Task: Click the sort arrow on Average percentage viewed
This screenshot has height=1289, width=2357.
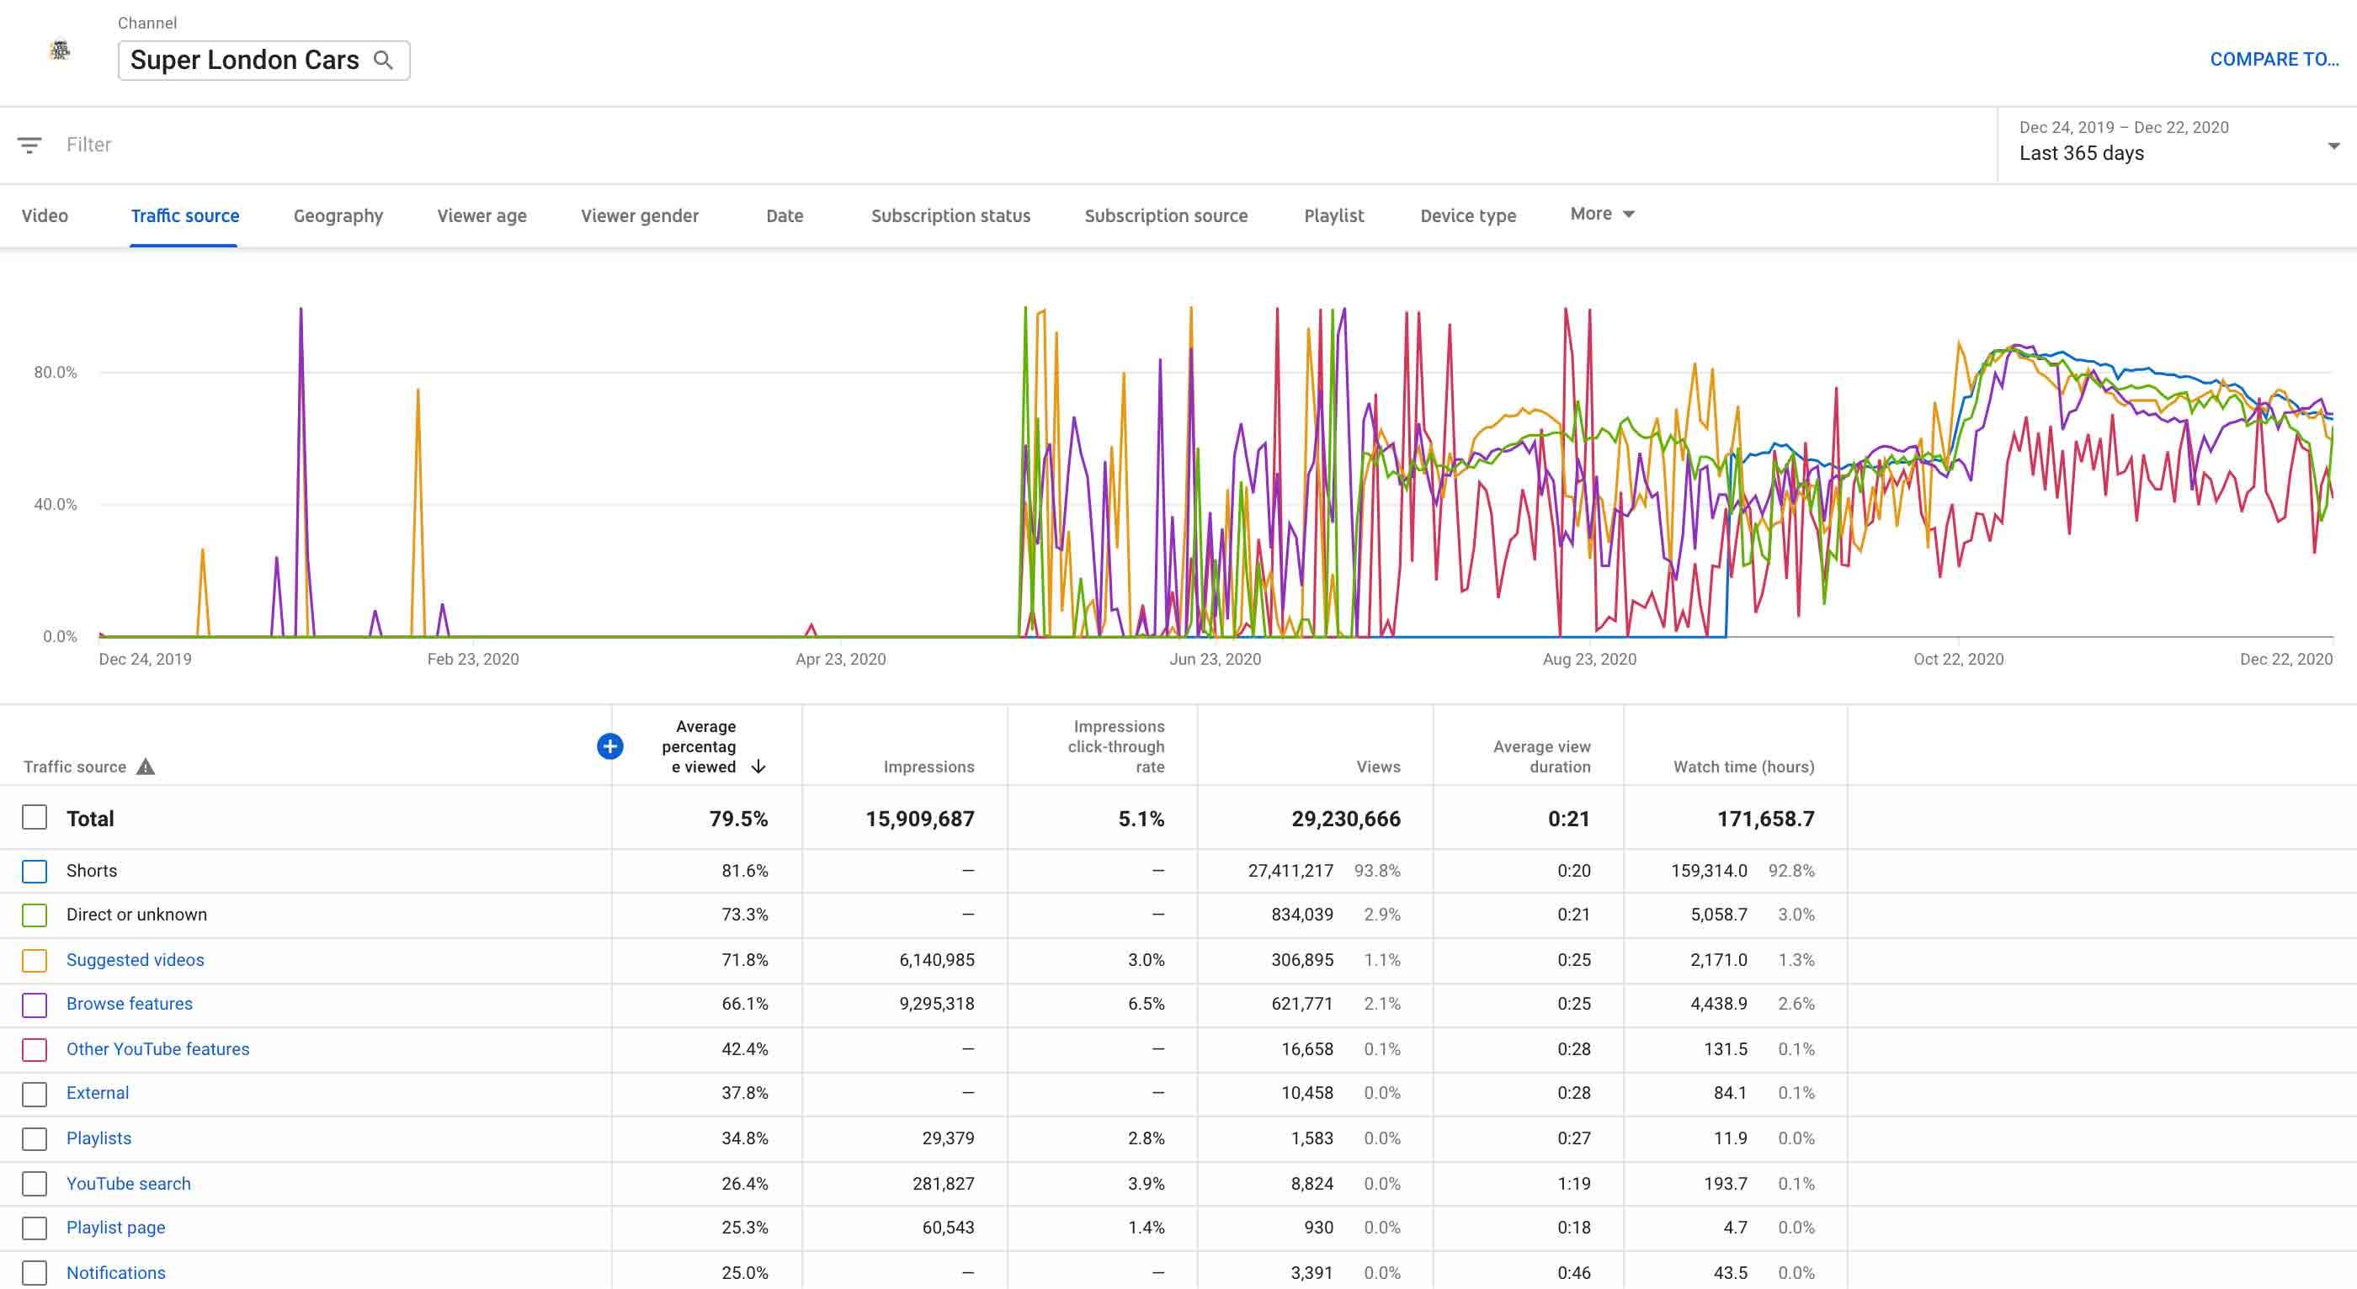Action: [x=758, y=767]
